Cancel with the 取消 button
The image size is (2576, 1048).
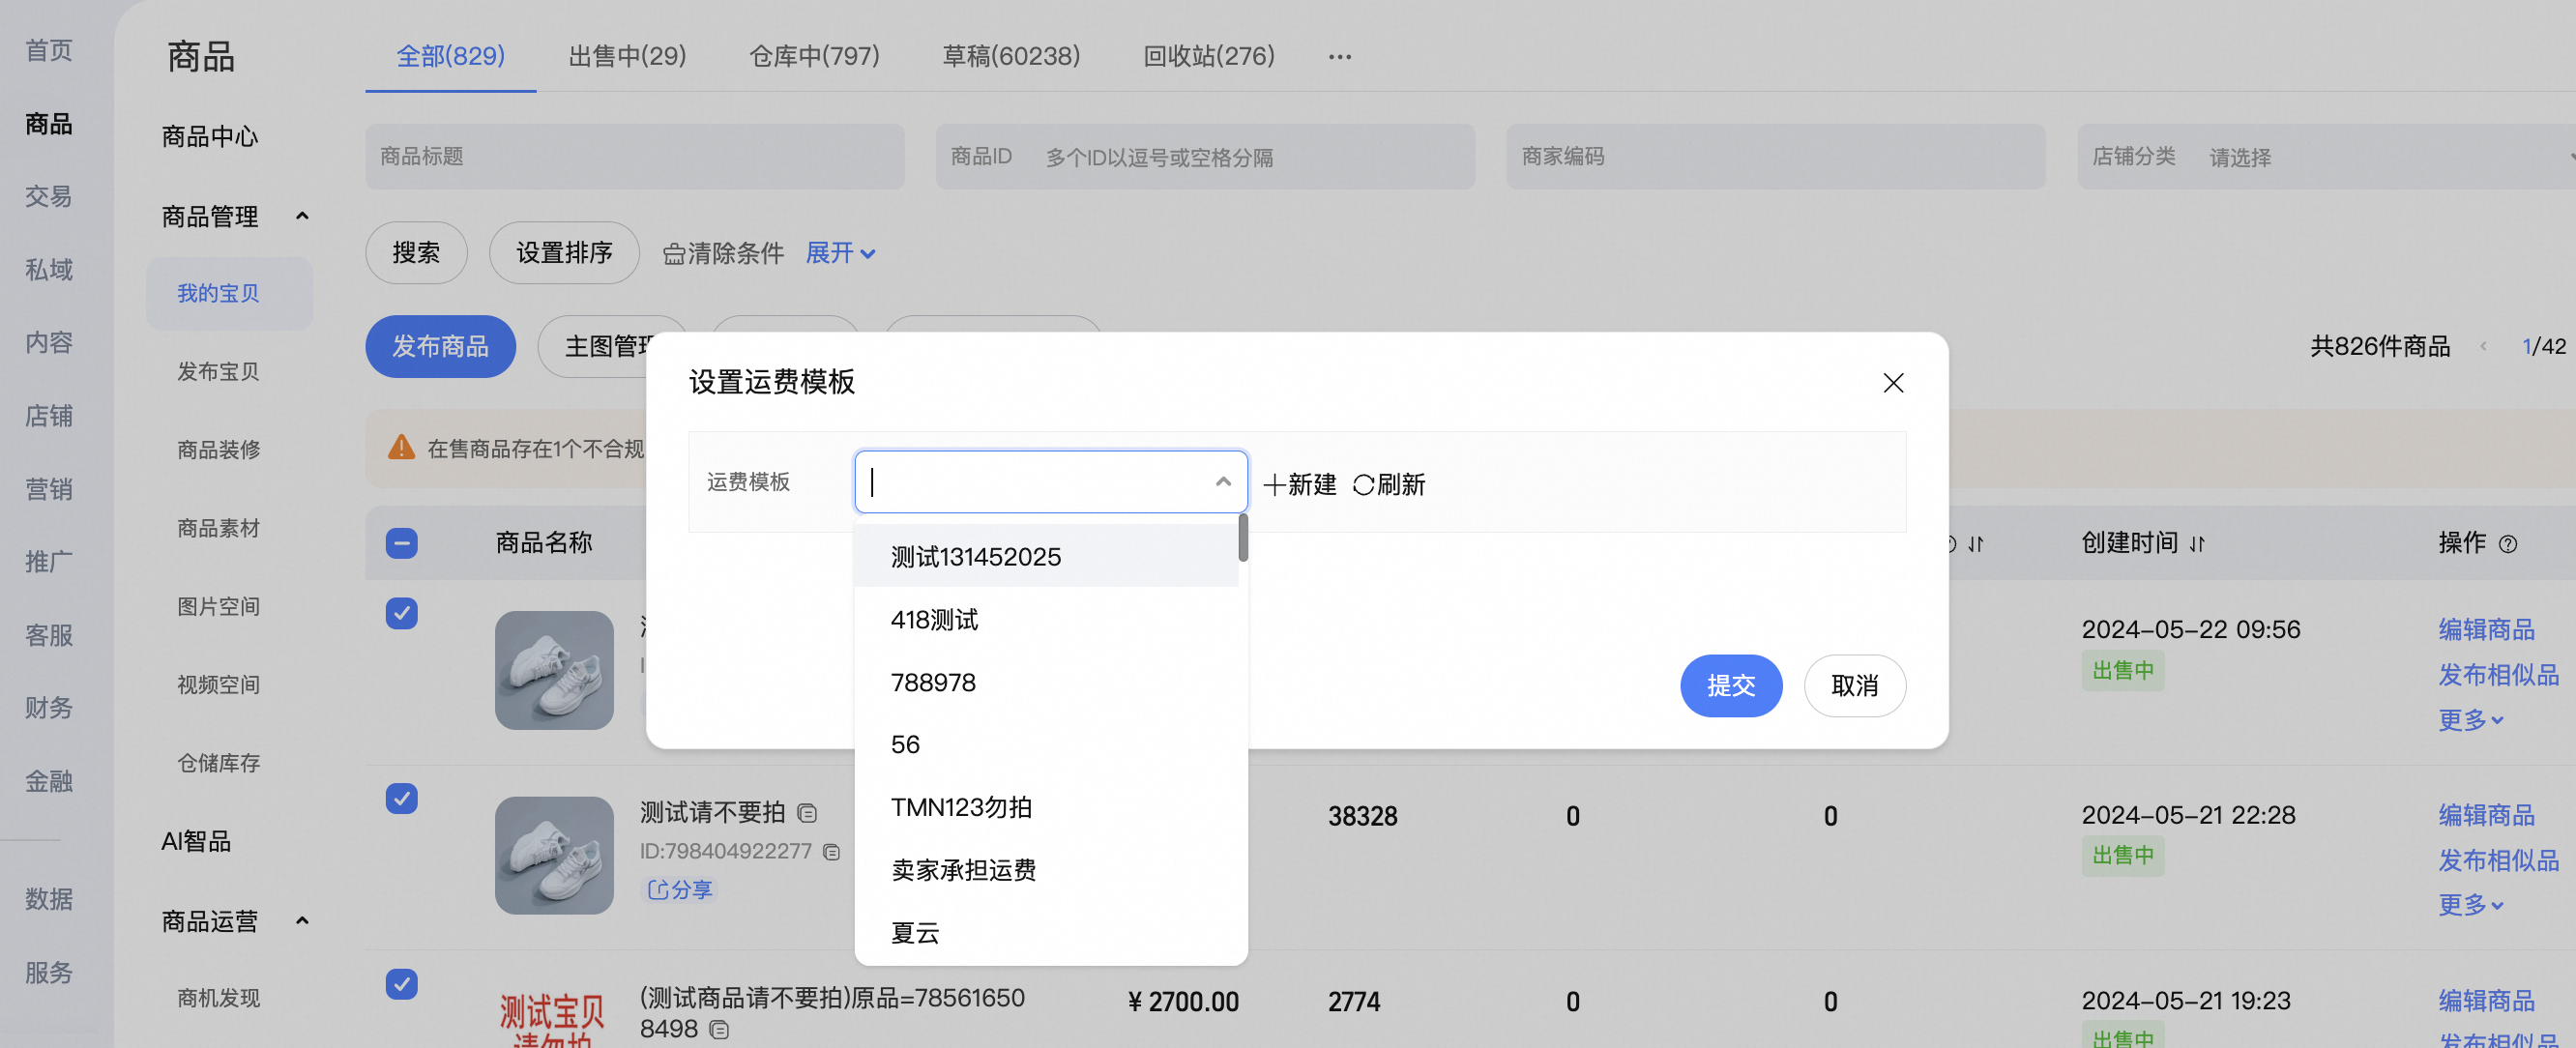[1855, 686]
